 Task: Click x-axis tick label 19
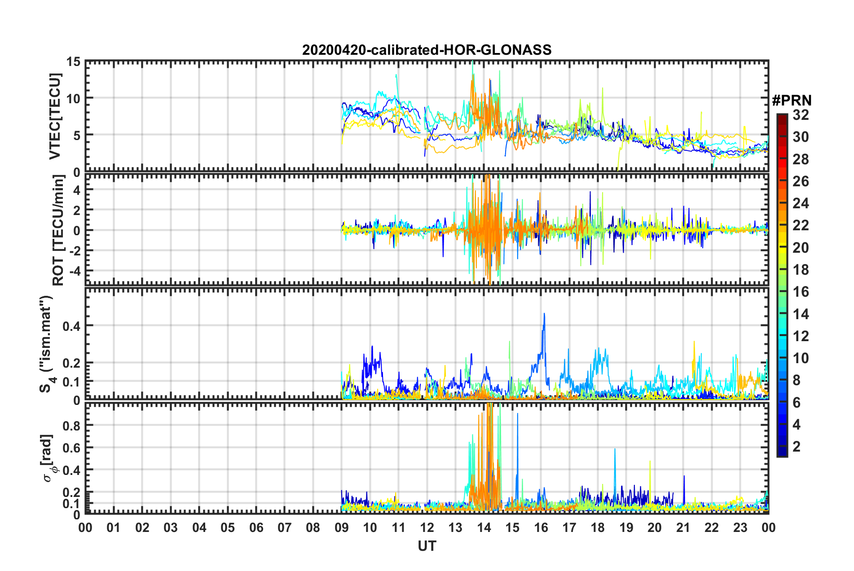[x=626, y=527]
